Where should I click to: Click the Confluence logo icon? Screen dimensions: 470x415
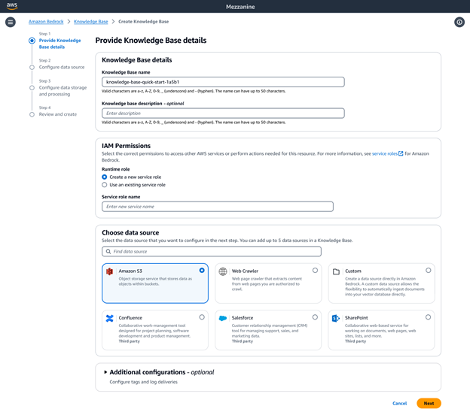(x=110, y=319)
